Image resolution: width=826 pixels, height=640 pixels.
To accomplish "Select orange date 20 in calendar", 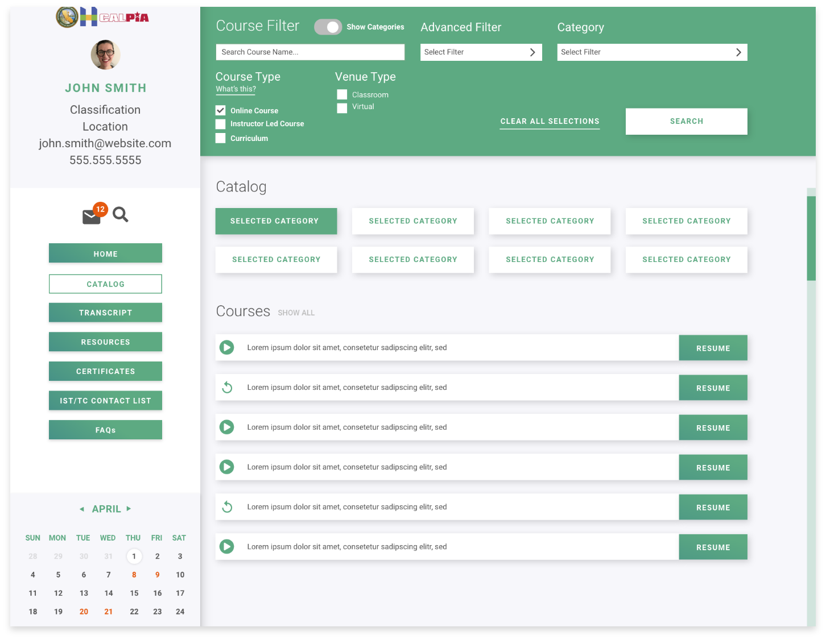I will [84, 612].
